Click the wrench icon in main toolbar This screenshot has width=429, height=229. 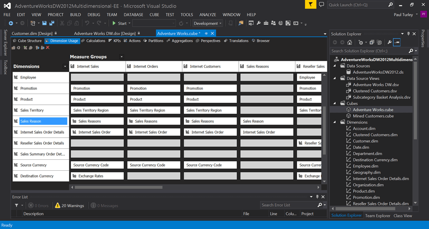[258, 23]
